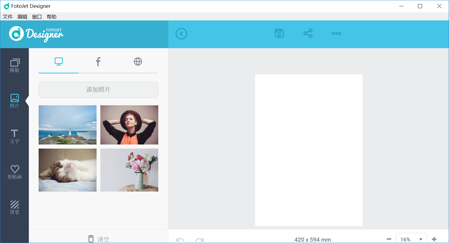The height and width of the screenshot is (243, 449).
Task: Switch to the web globe photos tab
Action: pos(138,62)
